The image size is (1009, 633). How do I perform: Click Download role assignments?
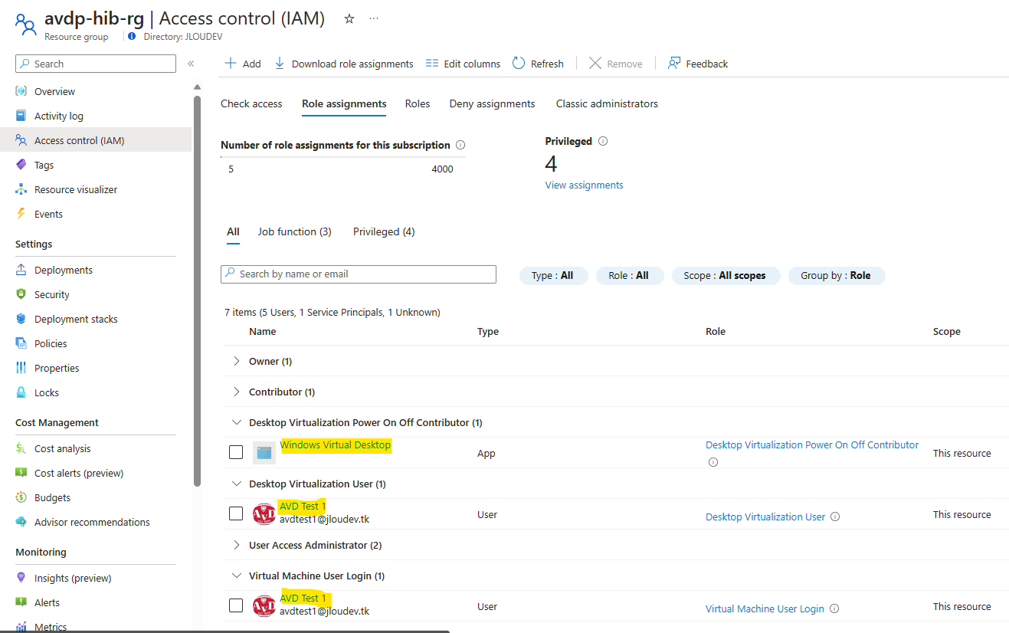343,64
